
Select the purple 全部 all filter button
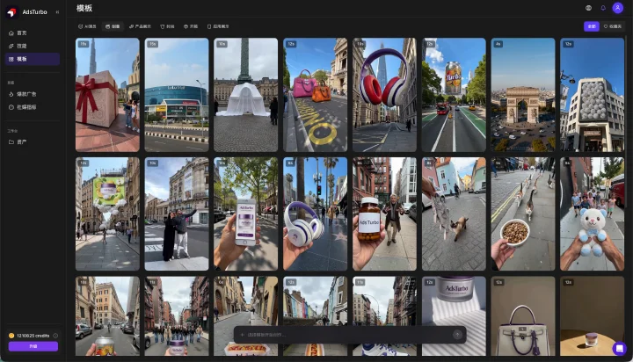pyautogui.click(x=592, y=26)
